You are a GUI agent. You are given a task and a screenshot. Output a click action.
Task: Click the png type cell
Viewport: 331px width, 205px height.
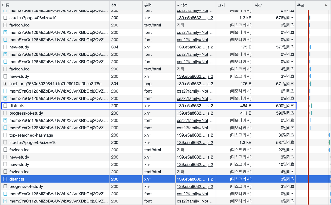(159, 84)
